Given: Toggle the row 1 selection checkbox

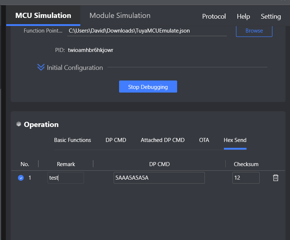Looking at the screenshot, I should pyautogui.click(x=21, y=178).
